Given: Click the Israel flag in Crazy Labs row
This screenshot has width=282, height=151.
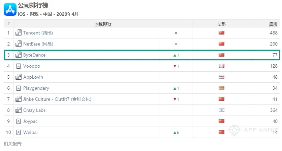Looking at the screenshot, I should pos(221,110).
